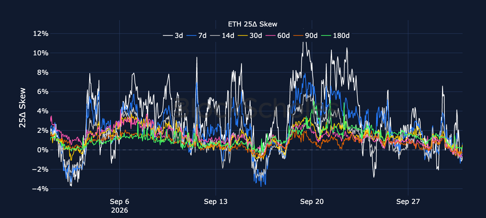Click the Sep 27 x-axis label
486x218 pixels.
[408, 202]
